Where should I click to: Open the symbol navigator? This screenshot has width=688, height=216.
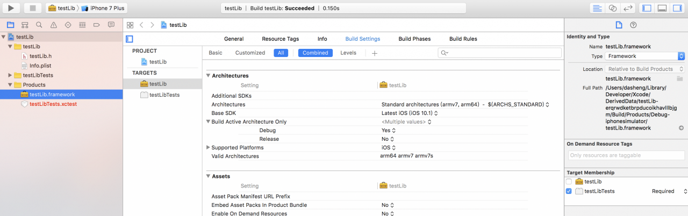[25, 25]
